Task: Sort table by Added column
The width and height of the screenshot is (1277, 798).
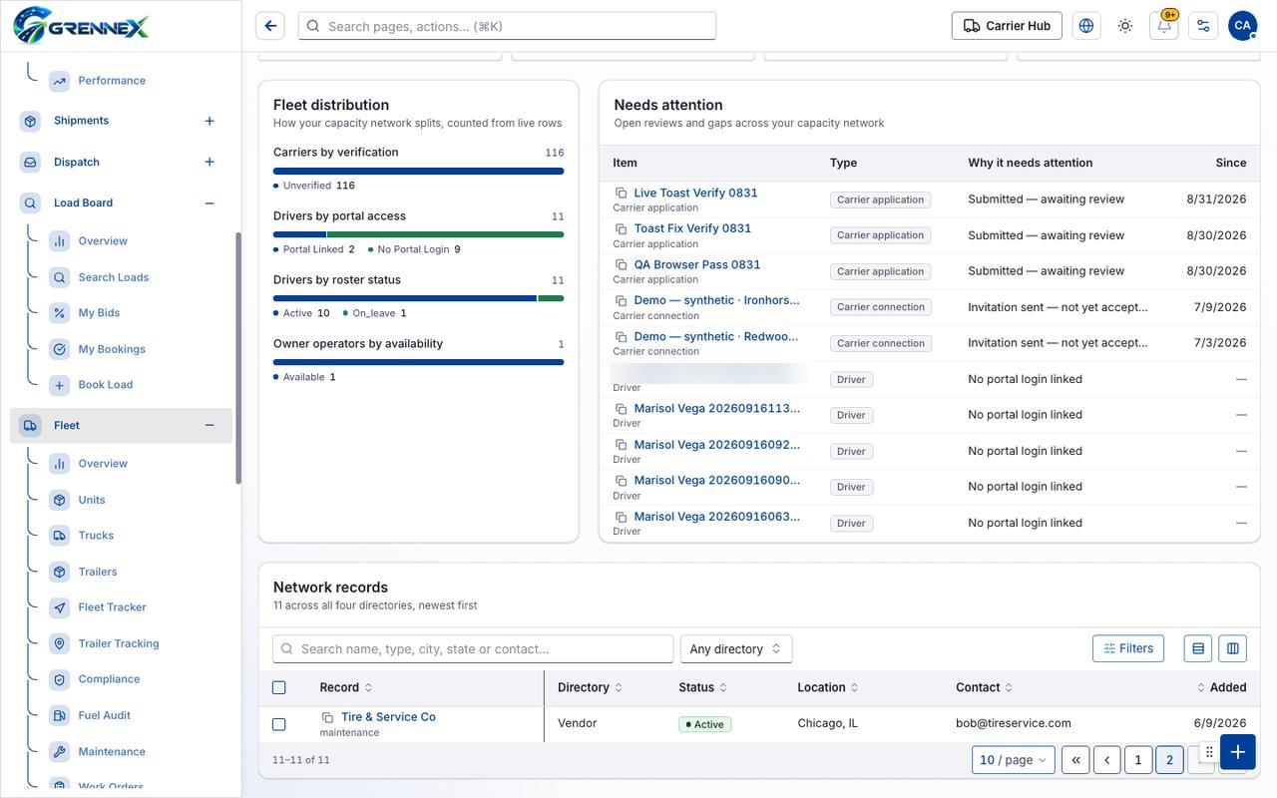Action: (1222, 687)
